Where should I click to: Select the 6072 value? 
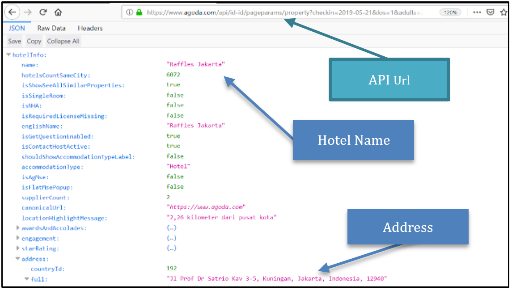pyautogui.click(x=173, y=75)
